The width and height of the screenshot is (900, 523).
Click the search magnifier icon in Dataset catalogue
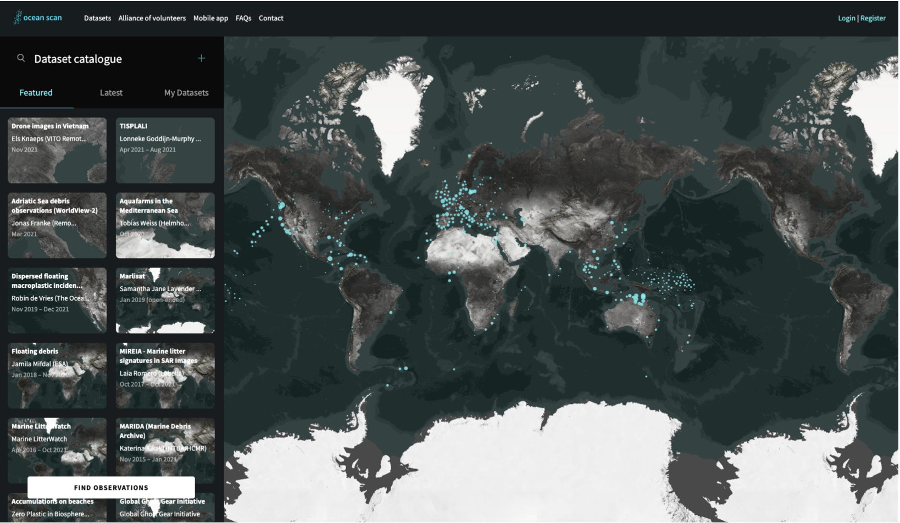tap(21, 58)
